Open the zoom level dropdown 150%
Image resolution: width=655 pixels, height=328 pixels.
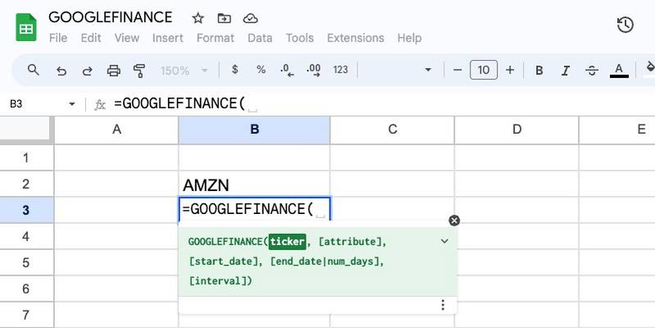tap(184, 71)
